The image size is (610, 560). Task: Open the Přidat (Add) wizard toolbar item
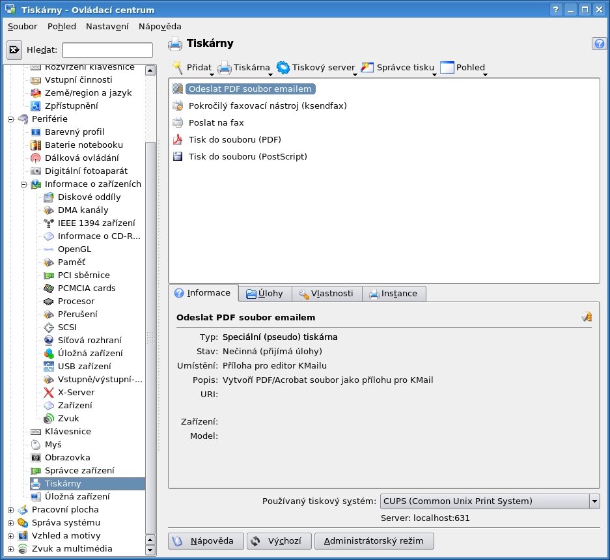point(193,67)
